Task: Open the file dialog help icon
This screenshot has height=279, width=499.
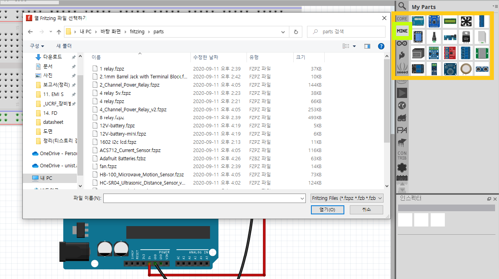Action: coord(381,46)
